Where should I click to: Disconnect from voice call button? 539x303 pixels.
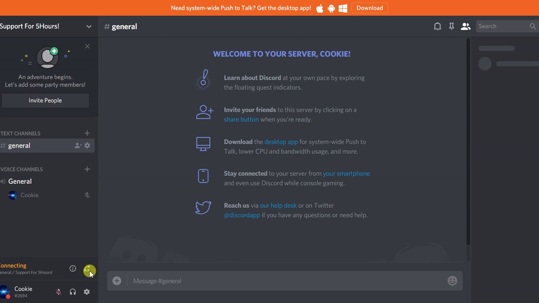pyautogui.click(x=89, y=271)
